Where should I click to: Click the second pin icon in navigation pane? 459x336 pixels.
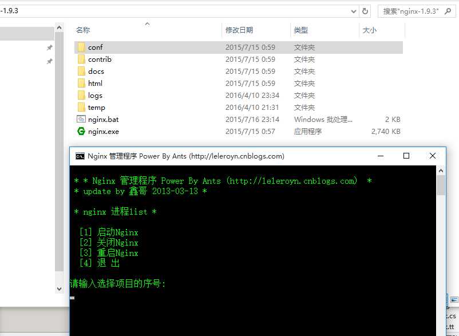(49, 61)
